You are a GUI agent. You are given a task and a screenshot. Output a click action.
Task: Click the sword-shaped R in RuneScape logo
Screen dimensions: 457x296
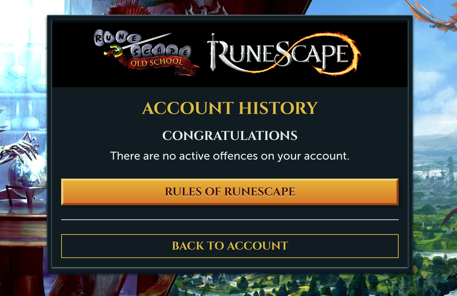point(219,53)
